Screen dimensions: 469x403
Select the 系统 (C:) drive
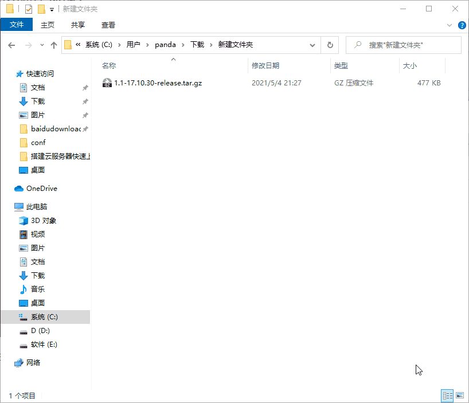[45, 317]
